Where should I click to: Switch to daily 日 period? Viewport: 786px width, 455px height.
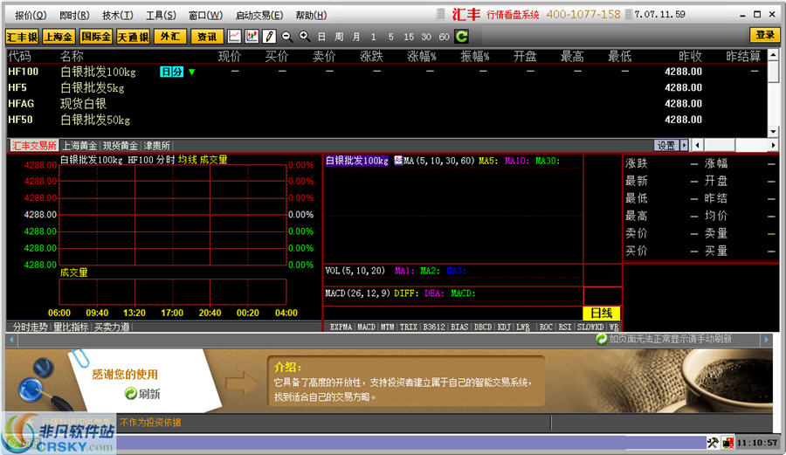[x=321, y=37]
